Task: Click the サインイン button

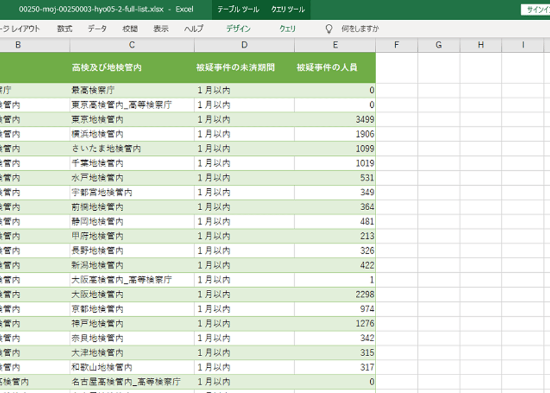Action: (x=536, y=10)
